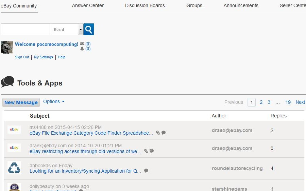Click the comment bubble on Inventory/Syncing thread
Screen dimensions: 306x191
coord(146,171)
